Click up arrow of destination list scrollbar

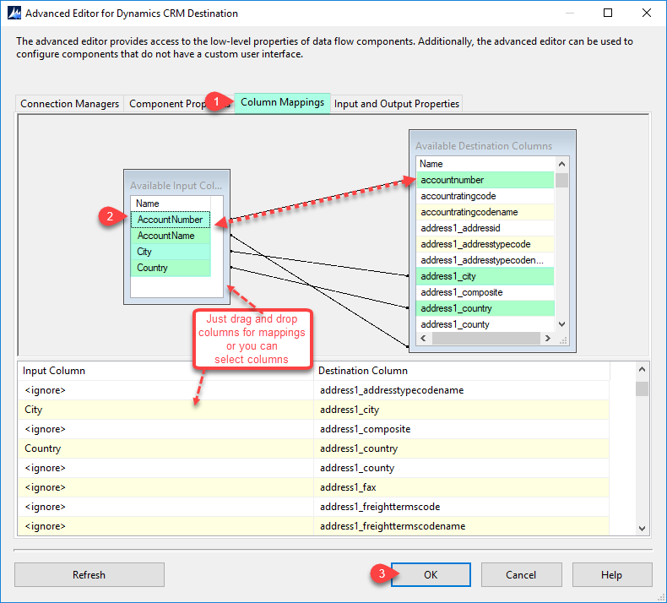point(561,164)
